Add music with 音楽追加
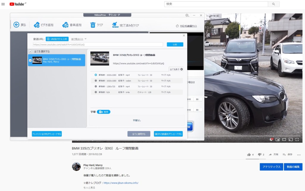Viewport: 305px width, 191px height. coord(72,25)
